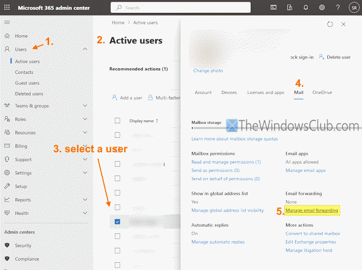This screenshot has height=270, width=362.
Task: Click the Settings gear icon in sidebar
Action: (7, 172)
